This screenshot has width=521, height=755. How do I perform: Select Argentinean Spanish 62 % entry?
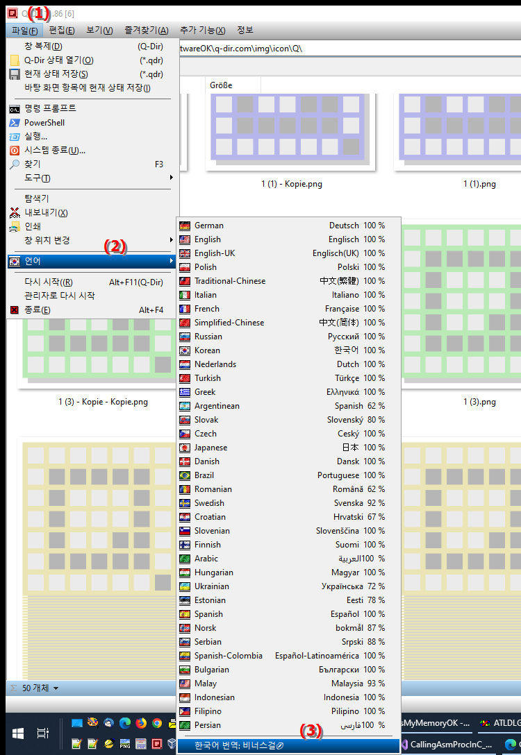tap(288, 406)
